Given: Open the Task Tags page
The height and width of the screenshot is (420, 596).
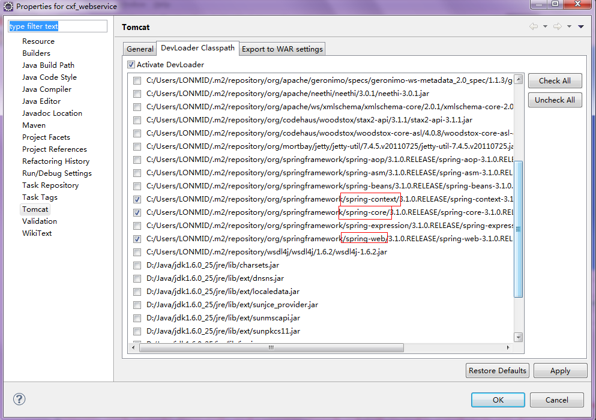Looking at the screenshot, I should click(40, 197).
